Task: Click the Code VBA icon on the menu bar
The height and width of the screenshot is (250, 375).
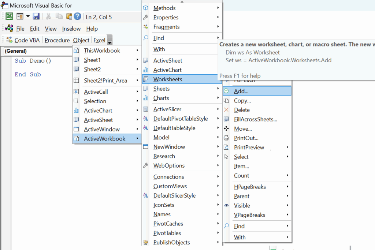Action: coord(9,40)
